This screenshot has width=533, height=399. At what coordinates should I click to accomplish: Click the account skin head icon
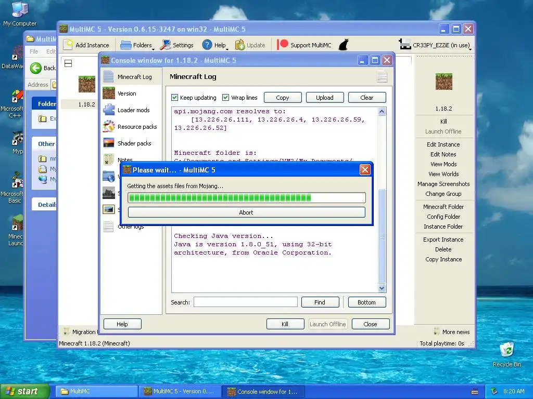point(404,45)
